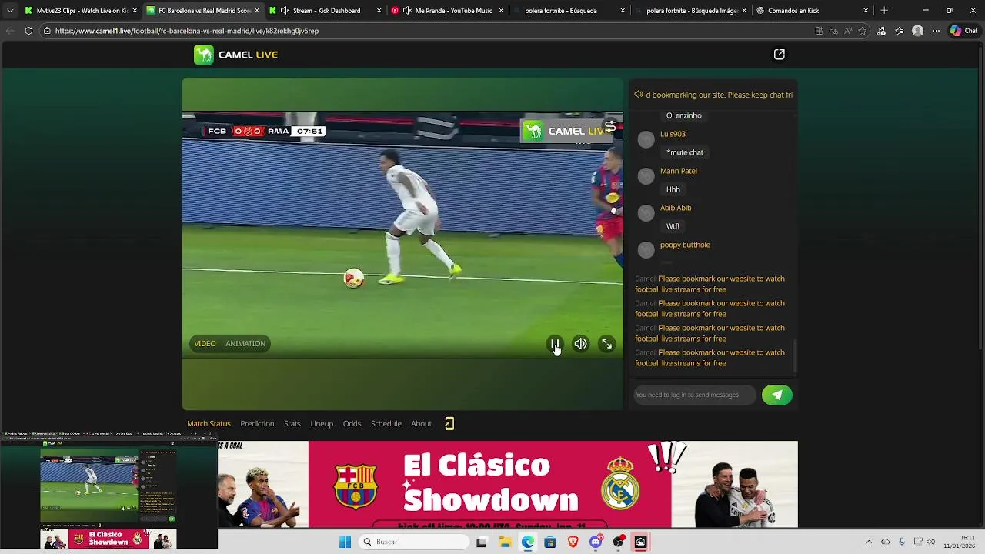
Task: Click Mann Patel username in chat
Action: coord(679,171)
